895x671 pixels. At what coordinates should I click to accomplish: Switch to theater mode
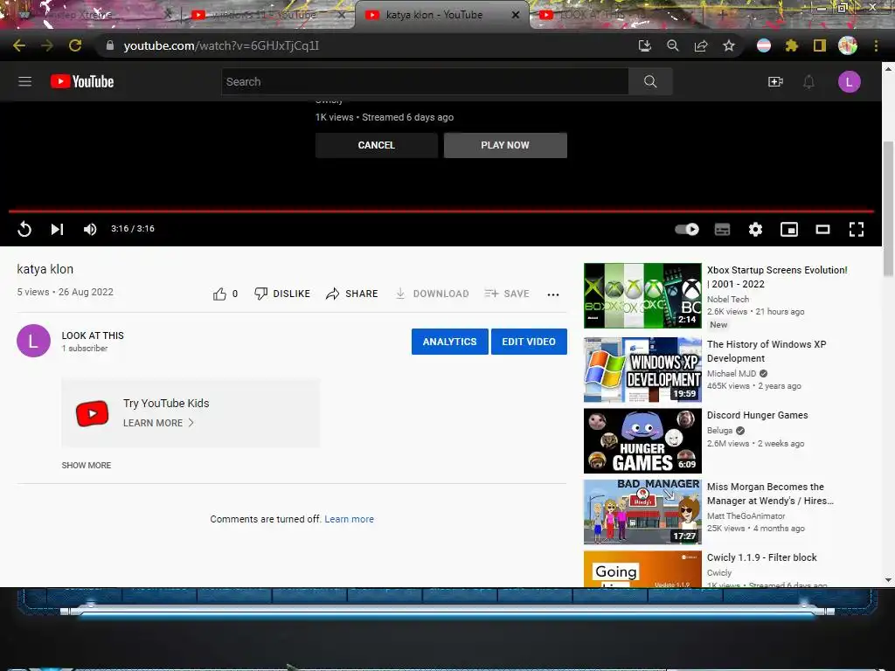[822, 230]
